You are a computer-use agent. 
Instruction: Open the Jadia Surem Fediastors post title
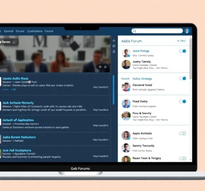tap(19, 137)
